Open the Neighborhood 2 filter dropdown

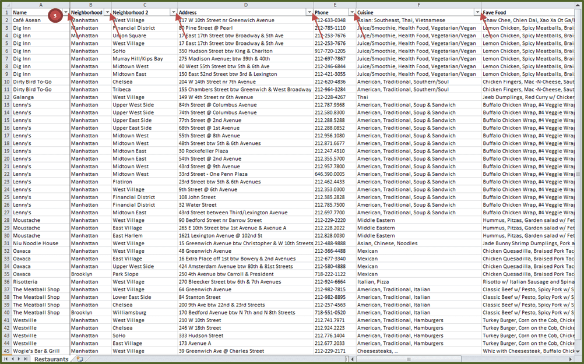[174, 12]
